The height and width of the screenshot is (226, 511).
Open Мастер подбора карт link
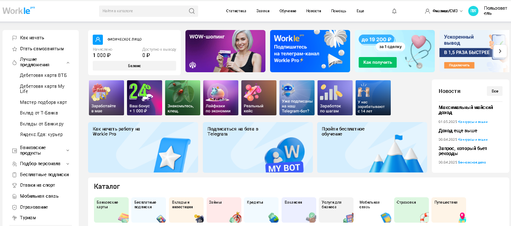pos(43,103)
